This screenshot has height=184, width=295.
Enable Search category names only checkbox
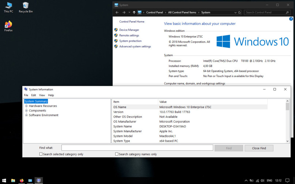[117, 154]
